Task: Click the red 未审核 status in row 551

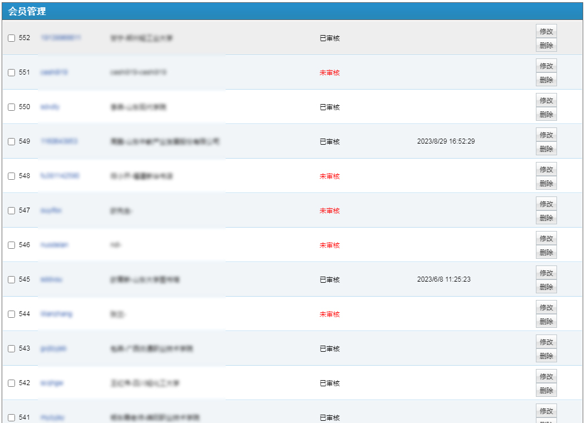Action: (x=329, y=73)
